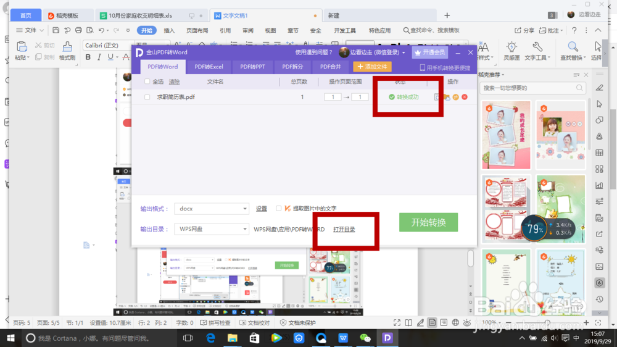Delete 求职简历表.pdf with red X icon
Viewport: 617px width, 347px height.
(465, 97)
